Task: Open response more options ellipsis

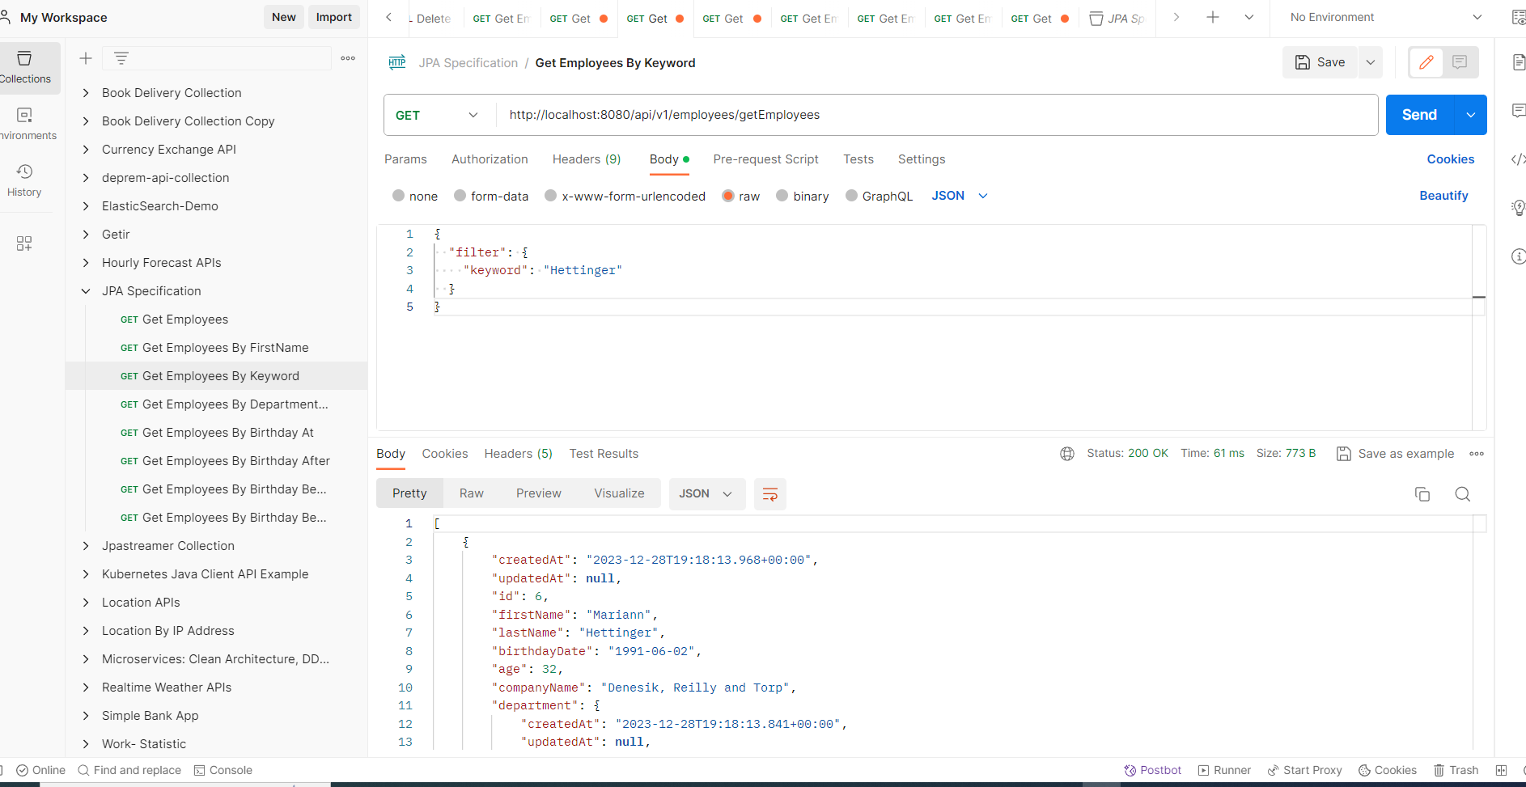Action: [1477, 454]
